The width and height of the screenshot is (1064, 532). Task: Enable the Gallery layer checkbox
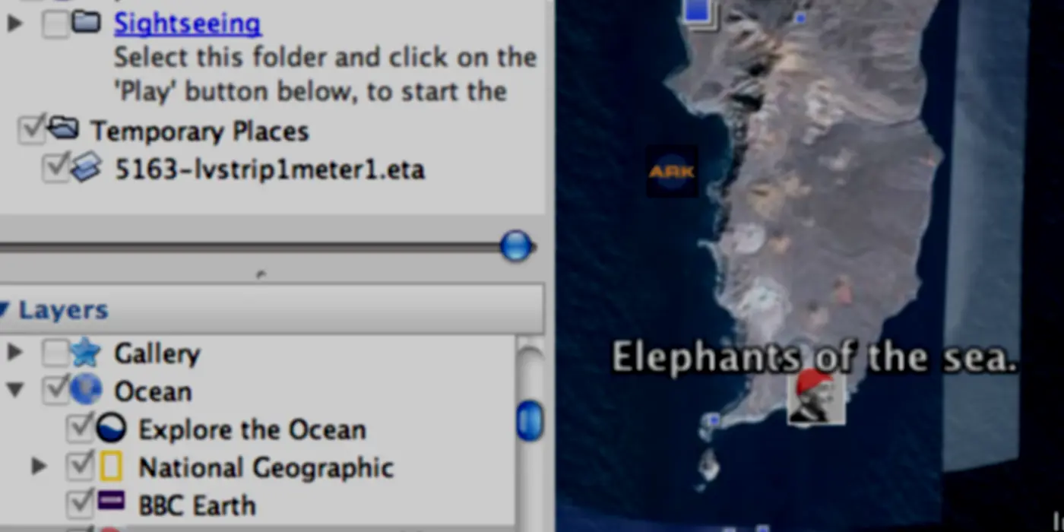[55, 353]
